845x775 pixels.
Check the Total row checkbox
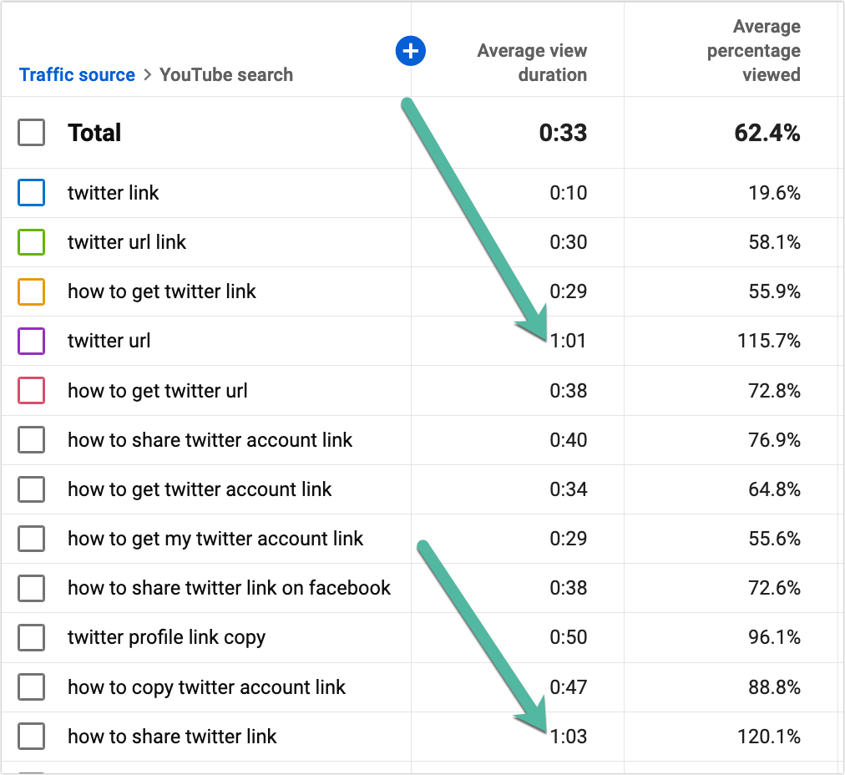[31, 133]
